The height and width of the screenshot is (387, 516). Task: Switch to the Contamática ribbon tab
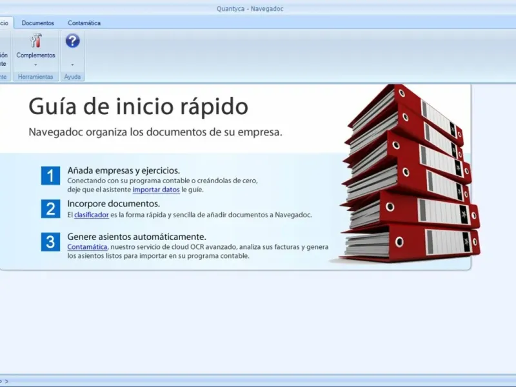click(x=84, y=23)
